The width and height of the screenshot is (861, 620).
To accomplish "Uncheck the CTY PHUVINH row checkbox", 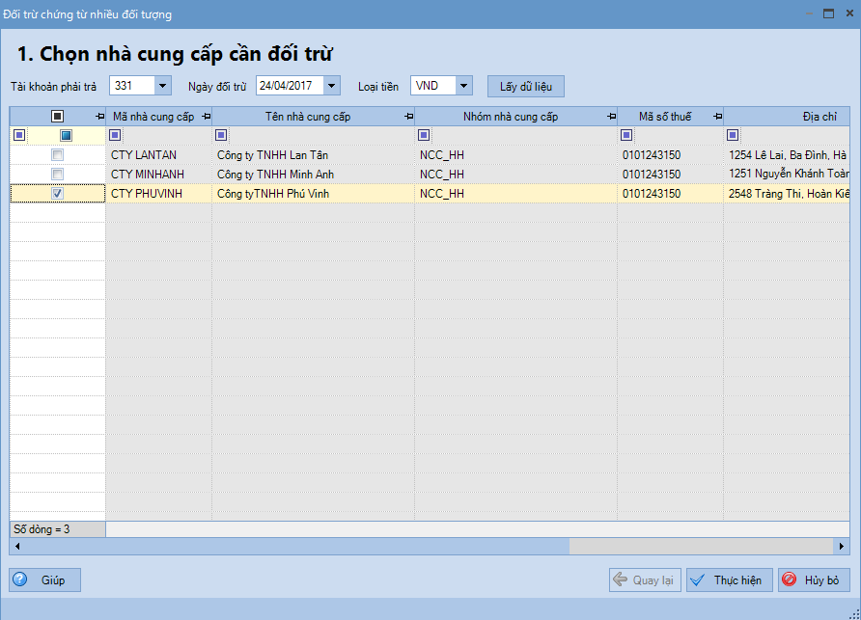I will [x=58, y=194].
